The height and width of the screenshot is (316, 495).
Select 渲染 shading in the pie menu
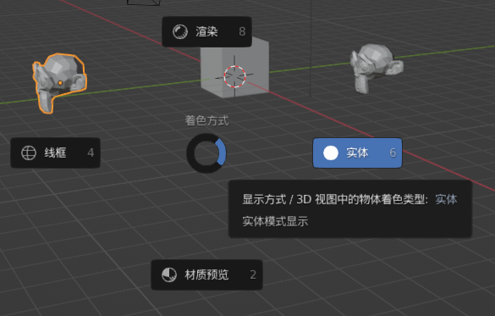click(206, 31)
